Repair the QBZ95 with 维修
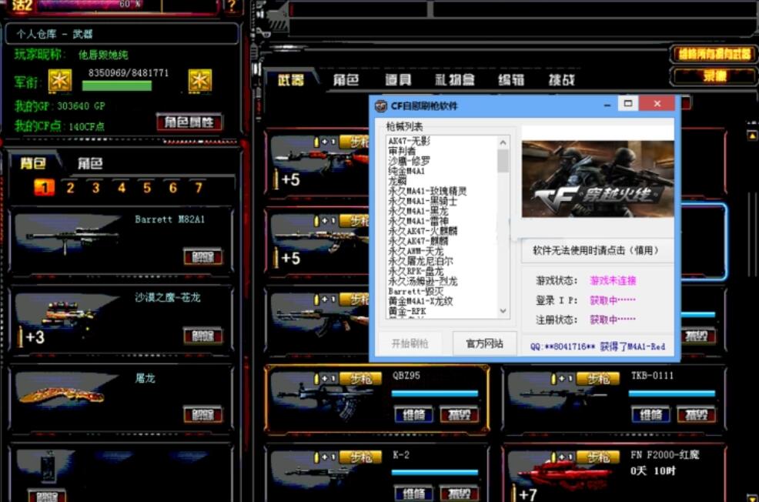 [x=414, y=415]
